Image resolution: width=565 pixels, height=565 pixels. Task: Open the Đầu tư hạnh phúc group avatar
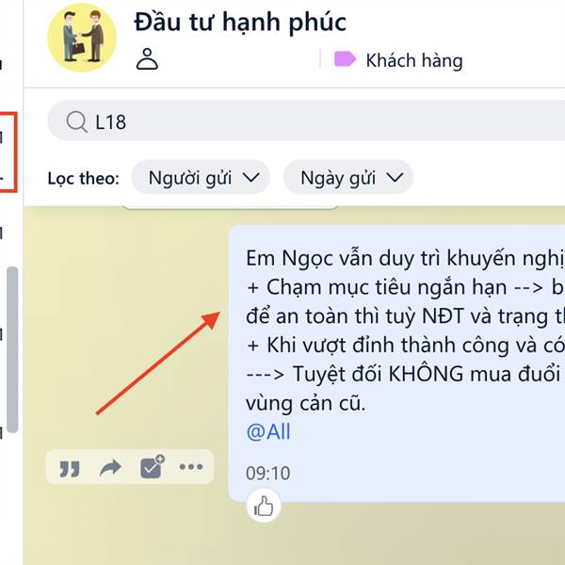coord(82,38)
